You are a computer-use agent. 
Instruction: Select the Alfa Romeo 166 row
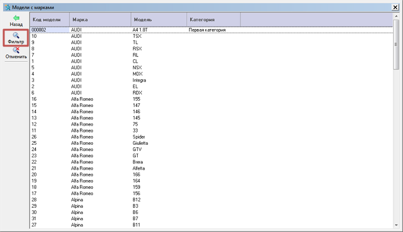[211, 174]
